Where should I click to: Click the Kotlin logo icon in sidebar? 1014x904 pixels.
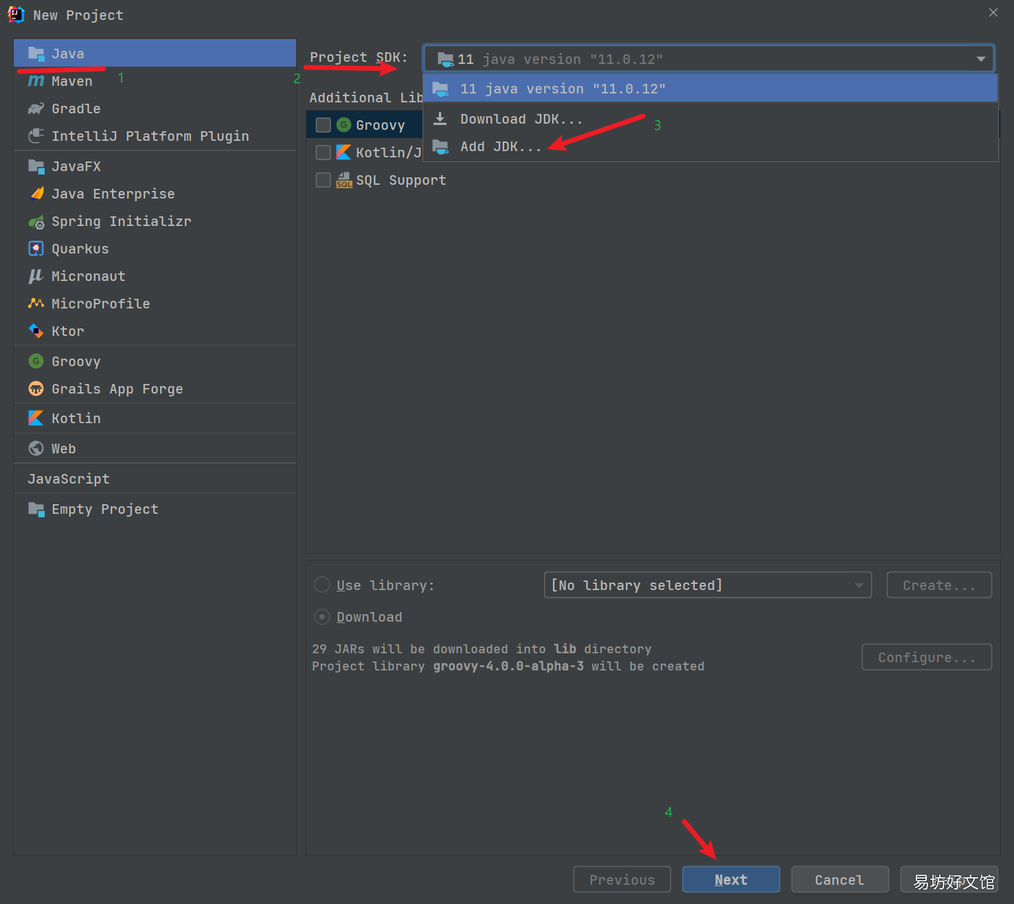coord(36,418)
